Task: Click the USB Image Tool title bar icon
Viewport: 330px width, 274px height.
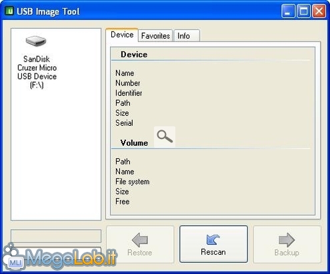Action: coord(9,11)
